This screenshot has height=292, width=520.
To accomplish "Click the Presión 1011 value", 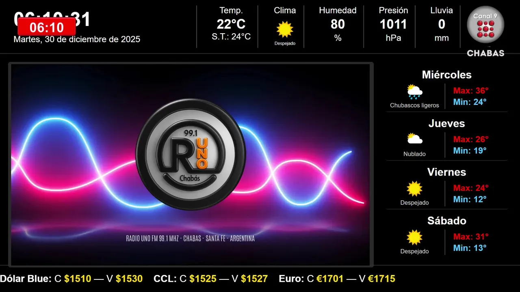I will 393,24.
